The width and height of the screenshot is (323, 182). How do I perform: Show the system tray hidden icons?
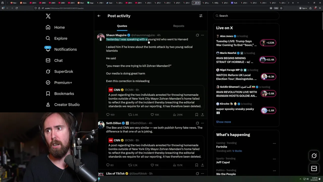pyautogui.click(x=300, y=179)
